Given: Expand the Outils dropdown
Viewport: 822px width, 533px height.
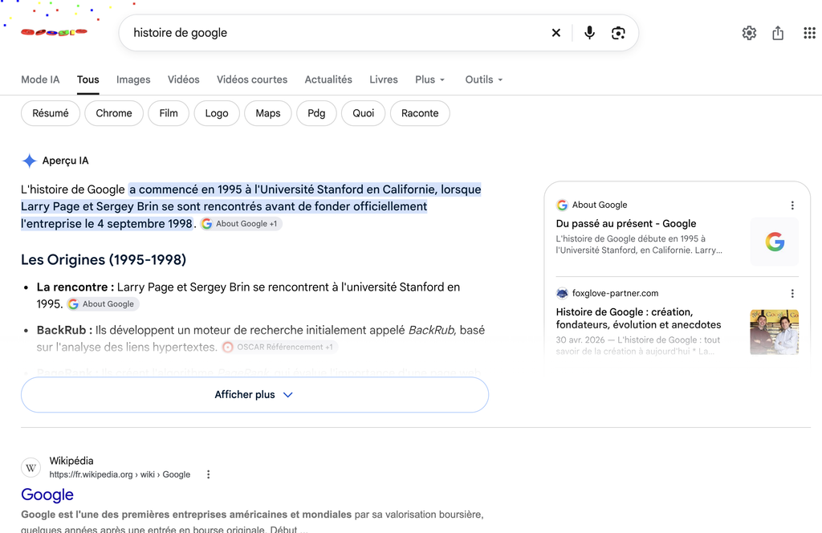Looking at the screenshot, I should pyautogui.click(x=484, y=79).
